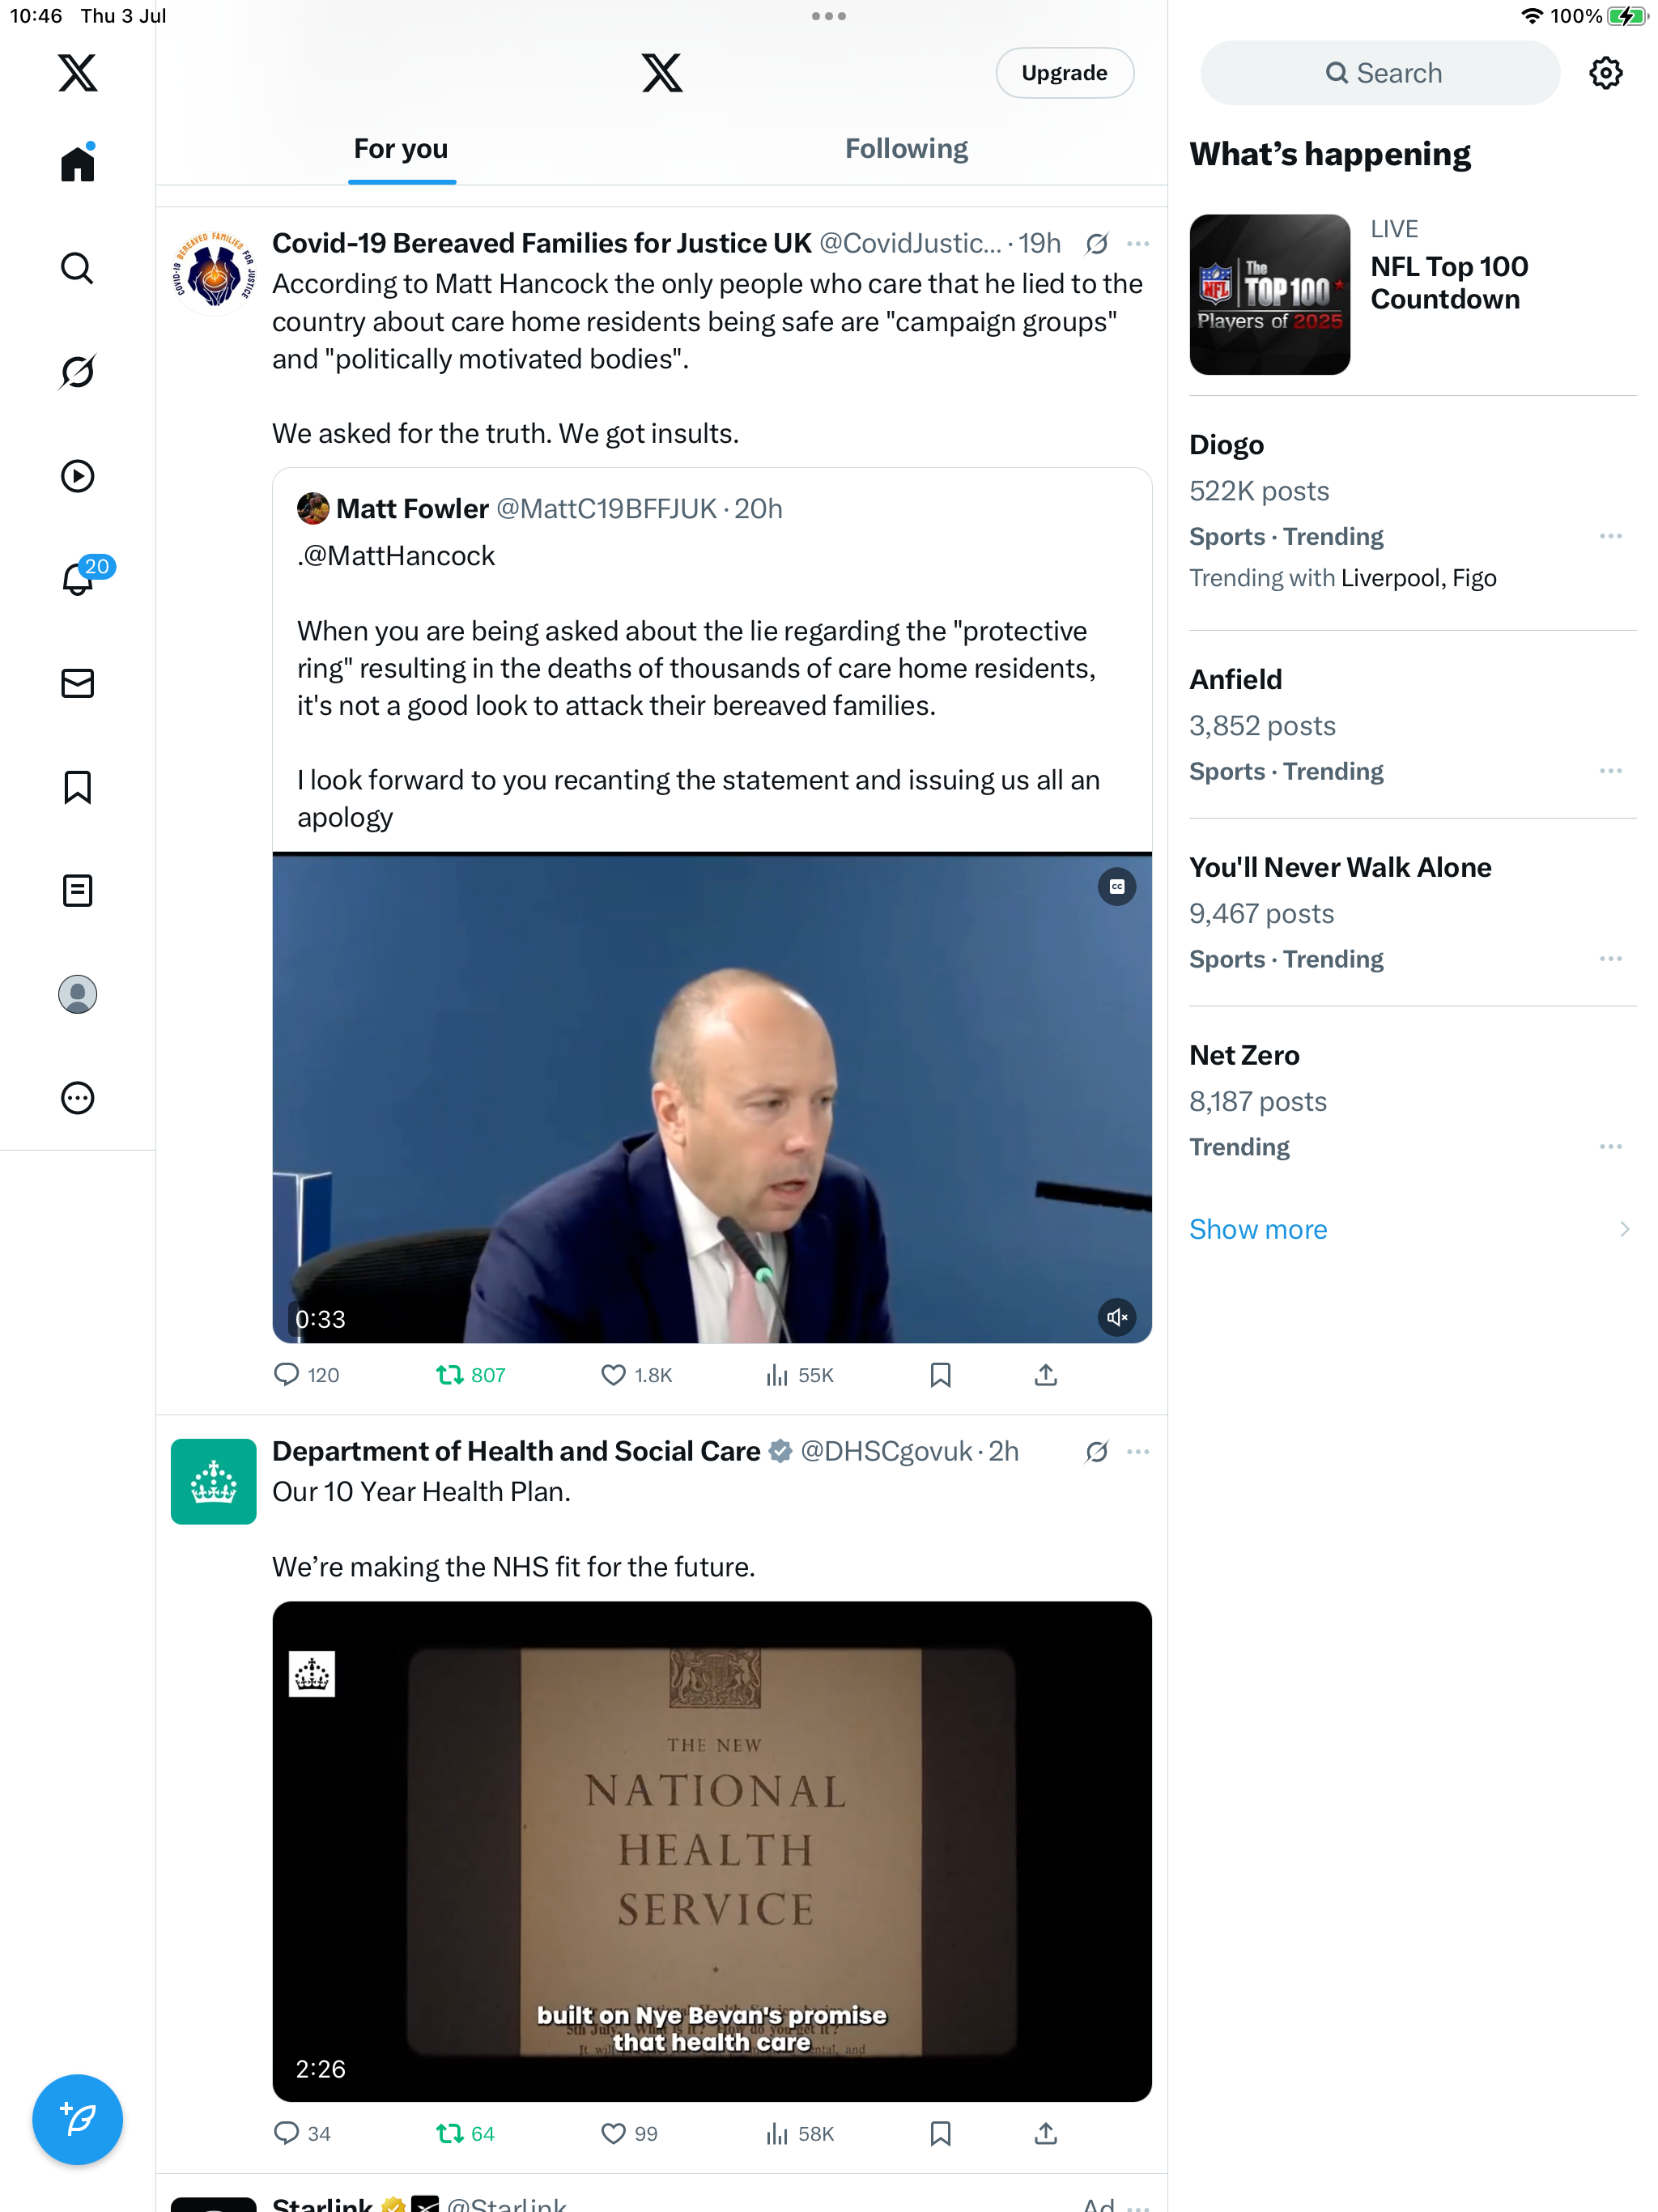Toggle closed captions on Hancock video

[x=1117, y=886]
